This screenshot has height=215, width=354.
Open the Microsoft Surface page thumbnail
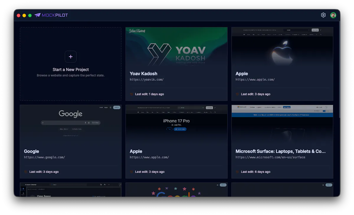coord(282,125)
